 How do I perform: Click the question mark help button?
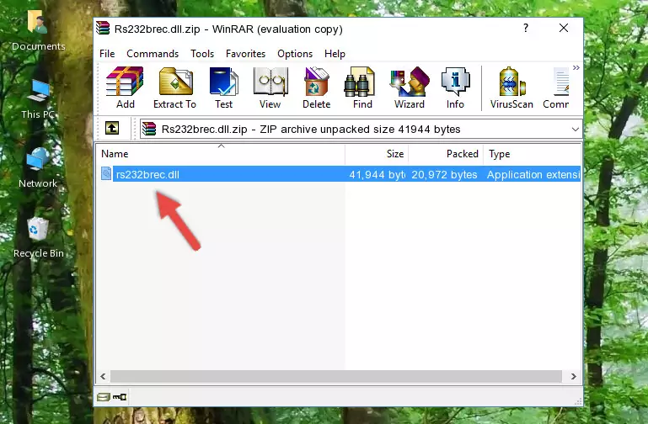526,28
